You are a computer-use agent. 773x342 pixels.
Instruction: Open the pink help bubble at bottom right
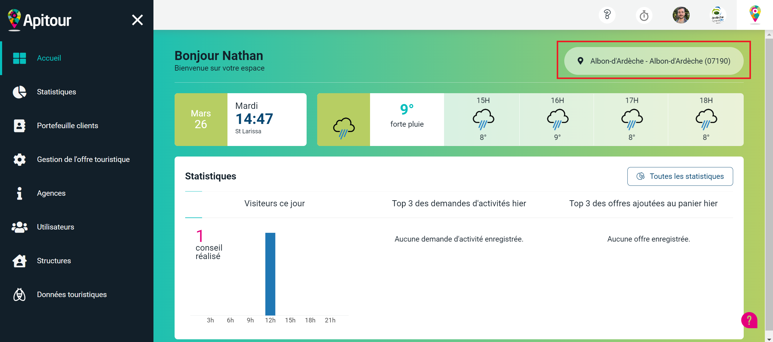tap(749, 320)
